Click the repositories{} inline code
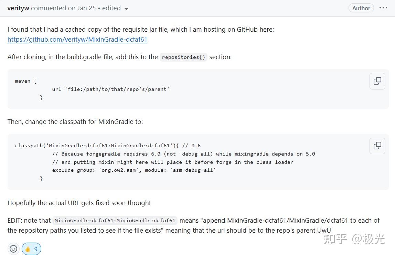 point(183,57)
